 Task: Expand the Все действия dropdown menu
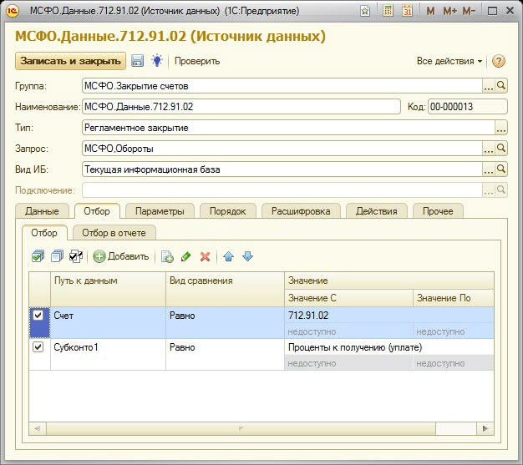[449, 61]
